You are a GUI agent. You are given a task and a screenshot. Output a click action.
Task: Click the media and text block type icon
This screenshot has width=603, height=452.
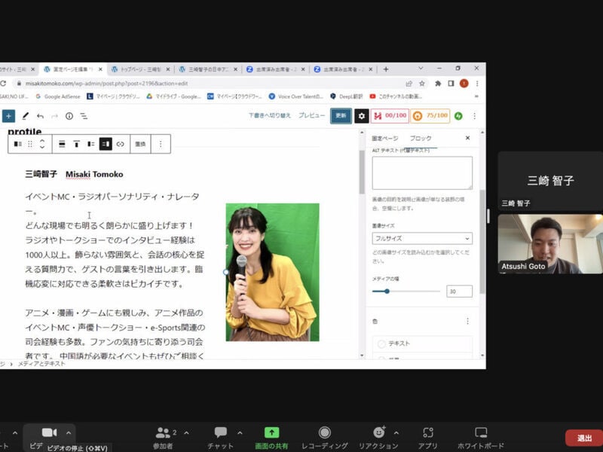point(17,144)
